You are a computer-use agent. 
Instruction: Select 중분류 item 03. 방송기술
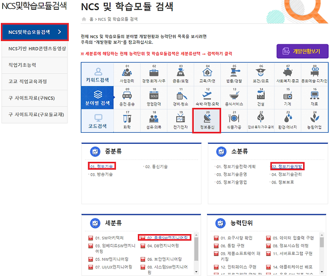(x=102, y=174)
